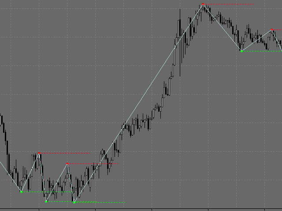Select the middle green dot of the bottom lows
This screenshot has height=211, width=282.
click(x=46, y=202)
